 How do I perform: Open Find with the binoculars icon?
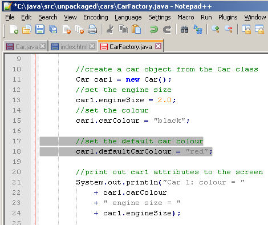[x=184, y=30]
